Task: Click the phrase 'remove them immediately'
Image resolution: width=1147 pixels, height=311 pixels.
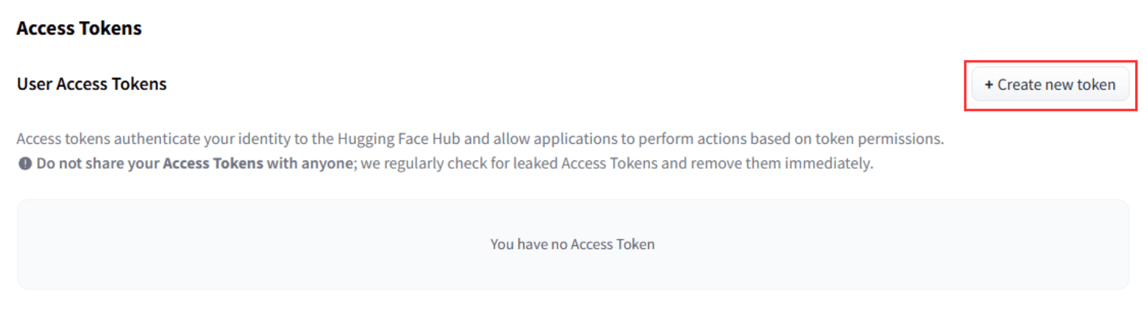Action: click(x=782, y=164)
